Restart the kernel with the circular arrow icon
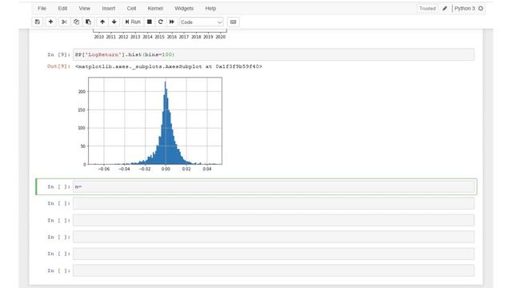This screenshot has width=512, height=288. tap(160, 22)
